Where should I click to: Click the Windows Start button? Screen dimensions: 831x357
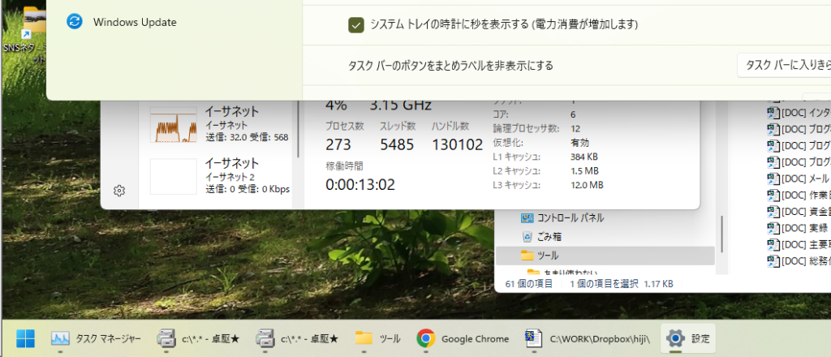pyautogui.click(x=25, y=338)
